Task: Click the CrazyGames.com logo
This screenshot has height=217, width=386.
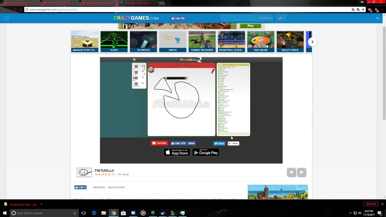Action: [136, 18]
